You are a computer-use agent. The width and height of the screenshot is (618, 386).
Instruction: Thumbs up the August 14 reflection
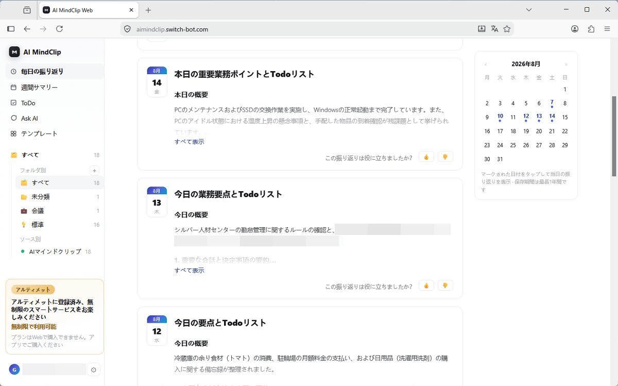tap(426, 157)
